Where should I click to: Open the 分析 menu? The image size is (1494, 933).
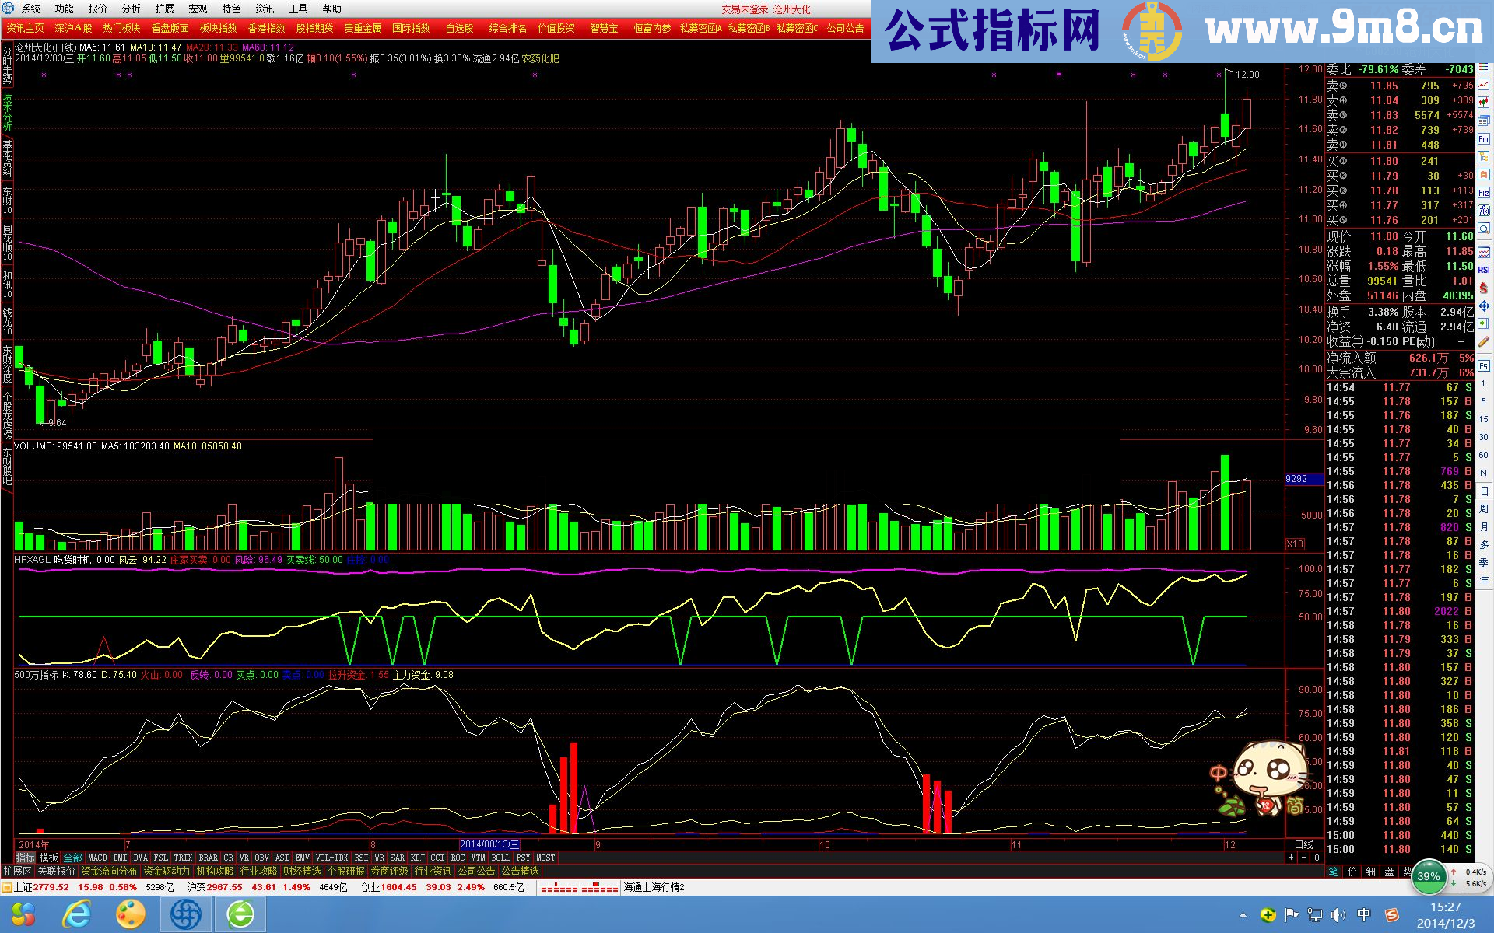point(131,9)
